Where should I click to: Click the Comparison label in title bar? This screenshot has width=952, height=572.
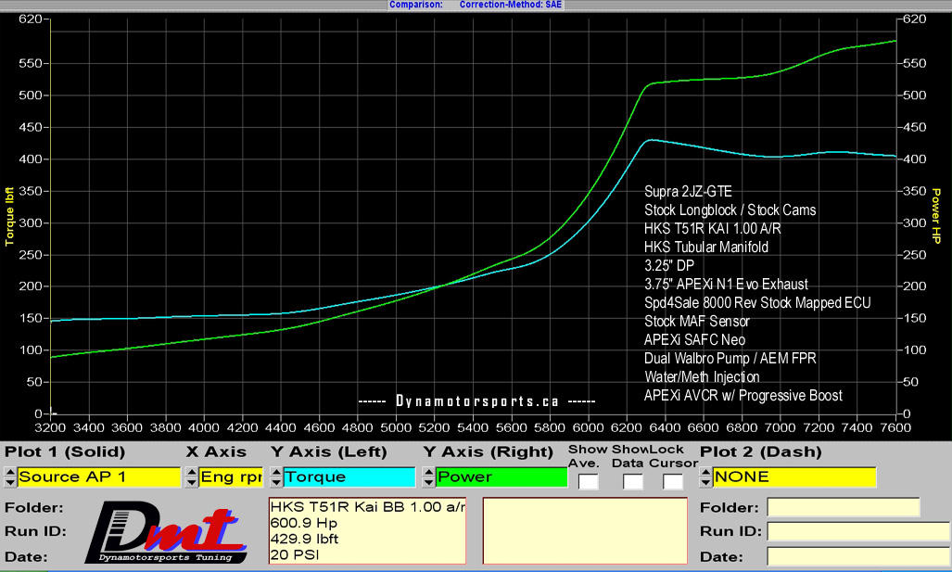(x=416, y=5)
